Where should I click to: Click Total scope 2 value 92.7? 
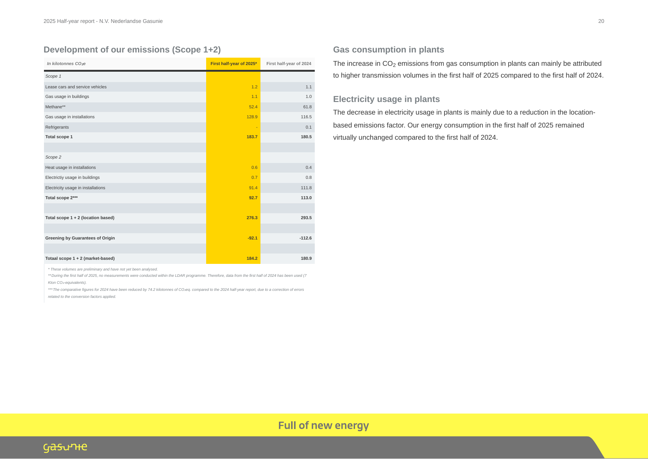253,198
